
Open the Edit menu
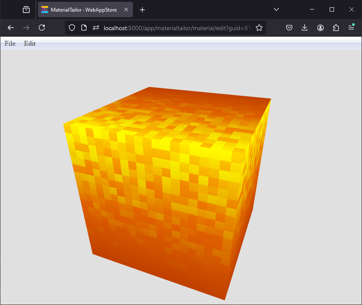(30, 44)
